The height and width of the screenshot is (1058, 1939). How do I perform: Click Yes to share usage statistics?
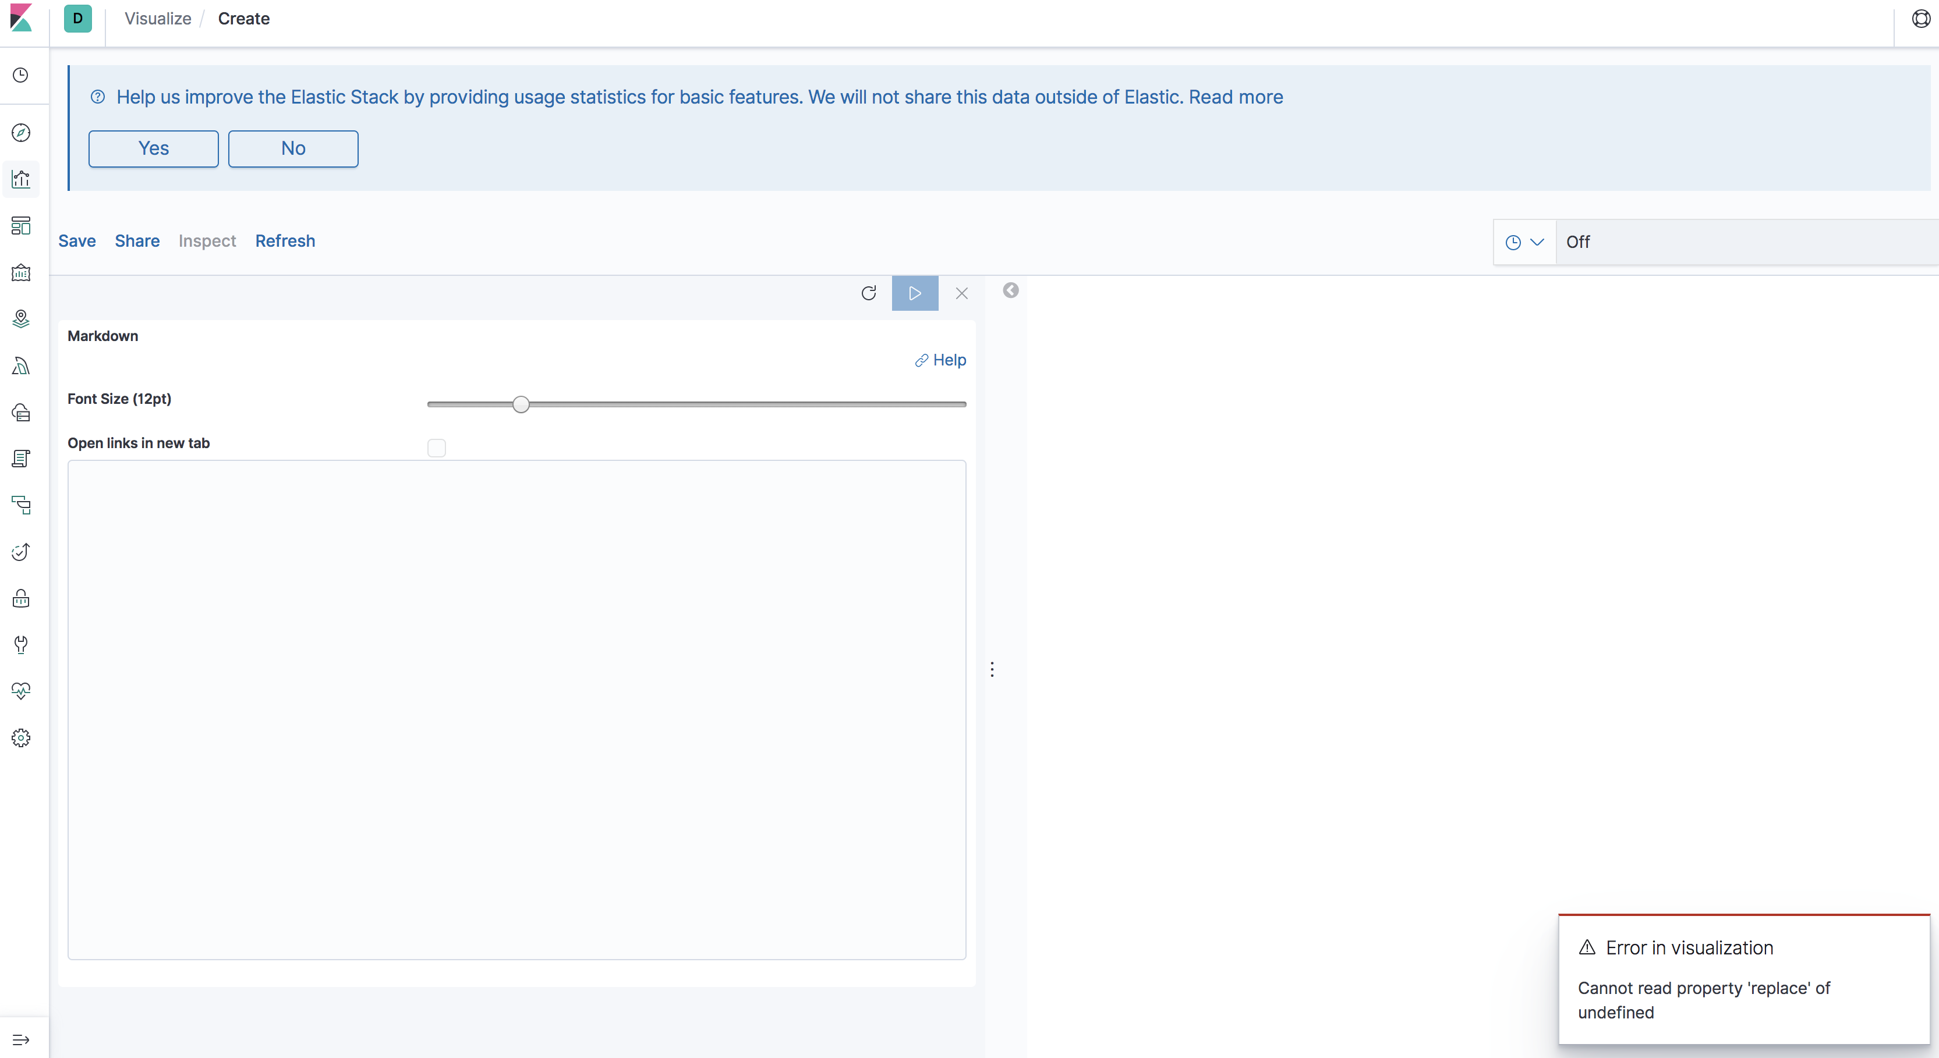pos(153,148)
